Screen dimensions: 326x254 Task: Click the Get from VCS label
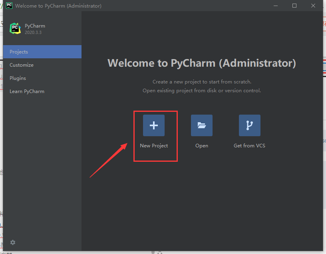click(x=249, y=146)
